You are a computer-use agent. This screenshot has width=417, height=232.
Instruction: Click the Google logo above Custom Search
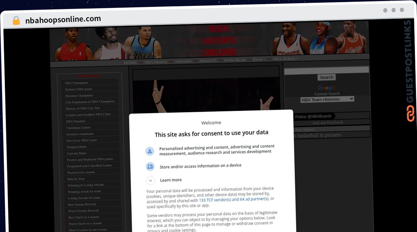click(327, 88)
